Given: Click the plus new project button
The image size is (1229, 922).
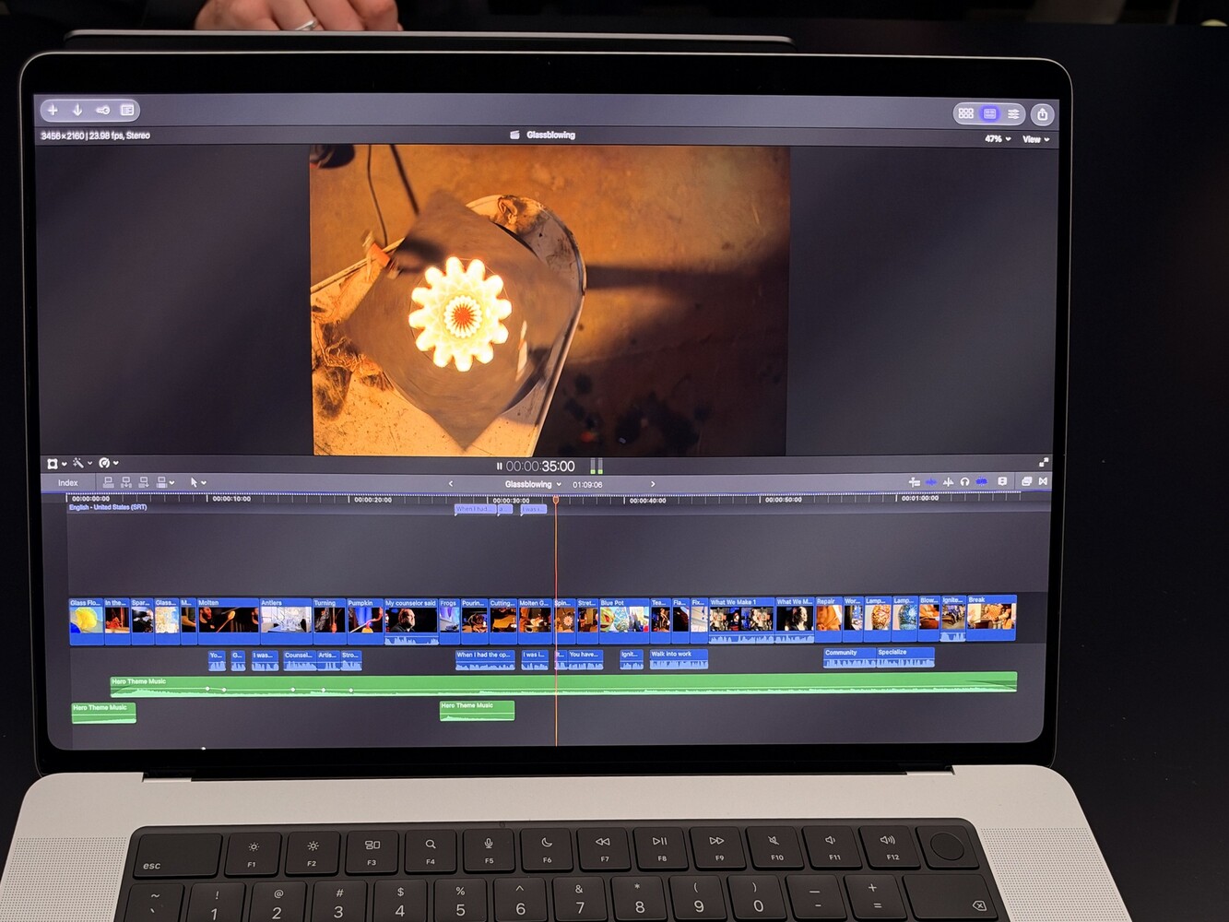Looking at the screenshot, I should click(53, 110).
